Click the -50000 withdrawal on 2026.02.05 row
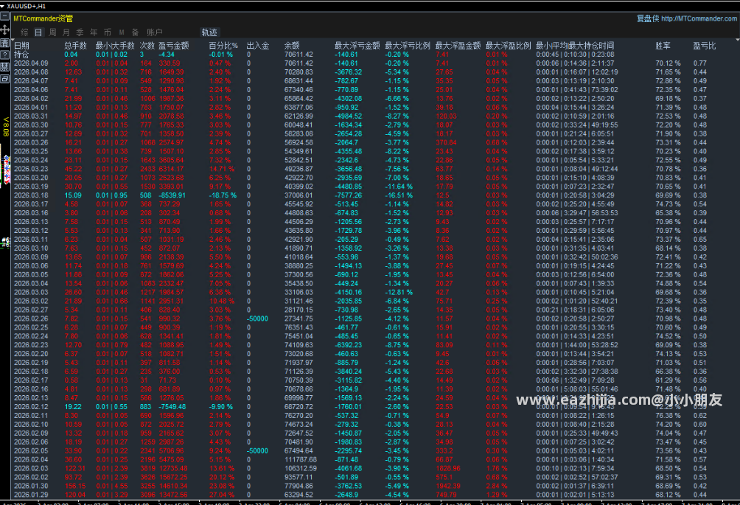 tap(258, 450)
